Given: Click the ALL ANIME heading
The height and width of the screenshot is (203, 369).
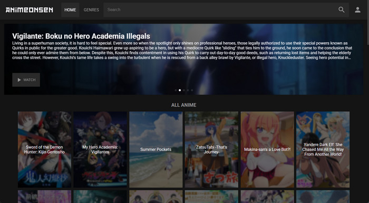Looking at the screenshot, I should coord(184,105).
